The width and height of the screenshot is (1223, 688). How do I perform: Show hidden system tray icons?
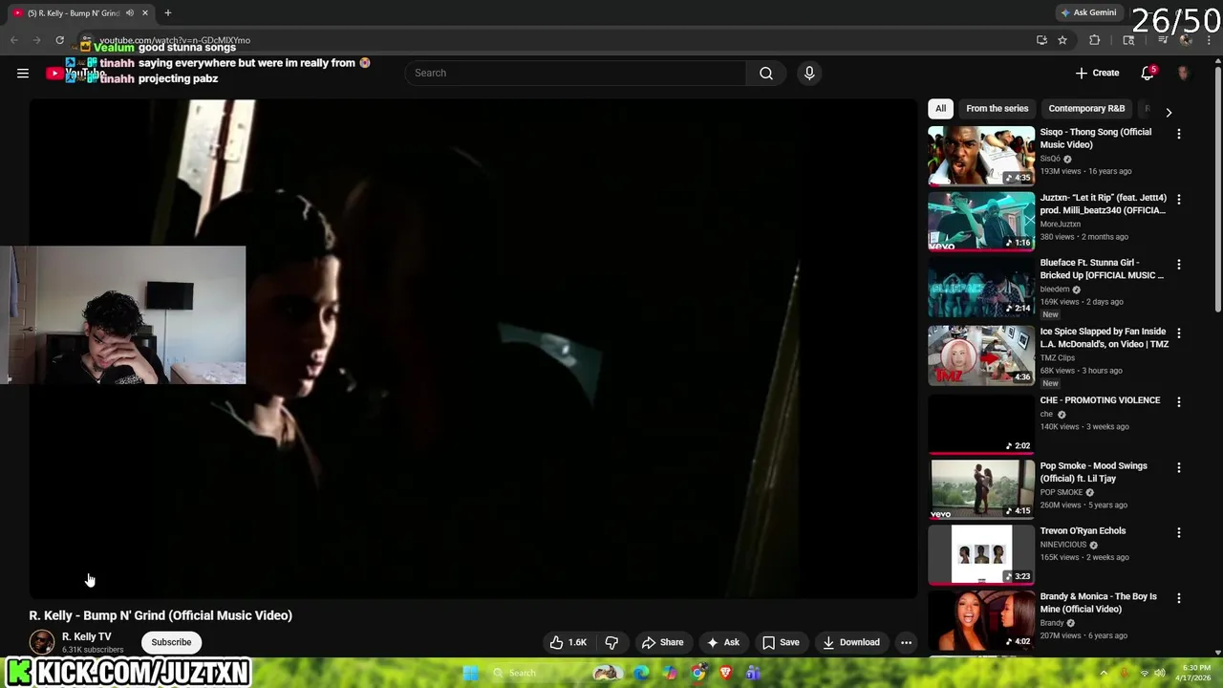pyautogui.click(x=1103, y=673)
